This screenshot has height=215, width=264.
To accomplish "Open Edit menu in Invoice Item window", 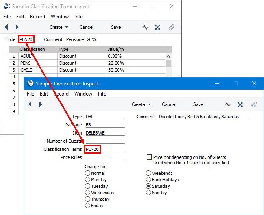I will [44, 94].
